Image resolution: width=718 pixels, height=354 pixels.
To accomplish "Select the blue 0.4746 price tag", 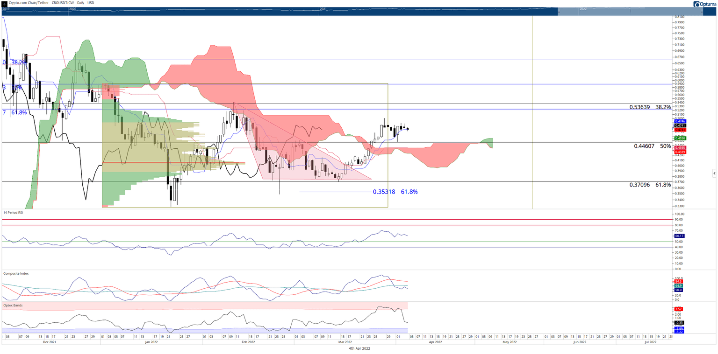I will pos(680,121).
